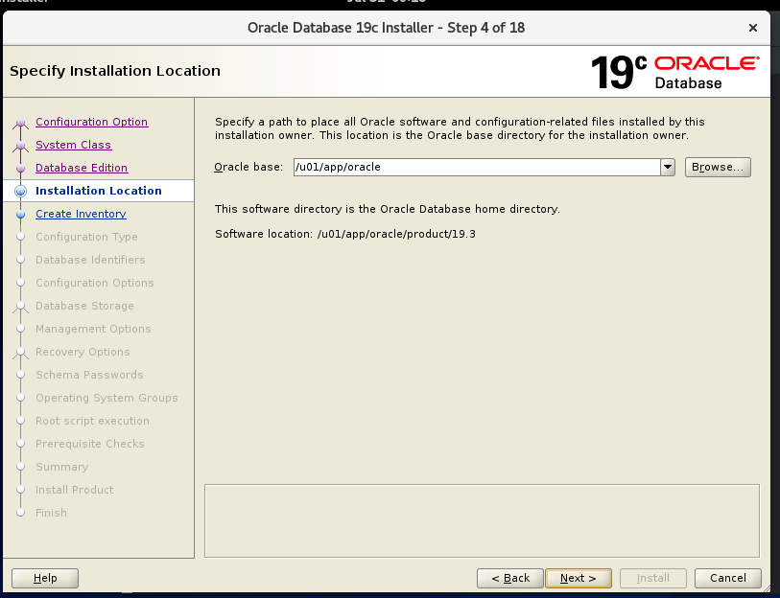Click the Specify Installation Location heading

115,71
